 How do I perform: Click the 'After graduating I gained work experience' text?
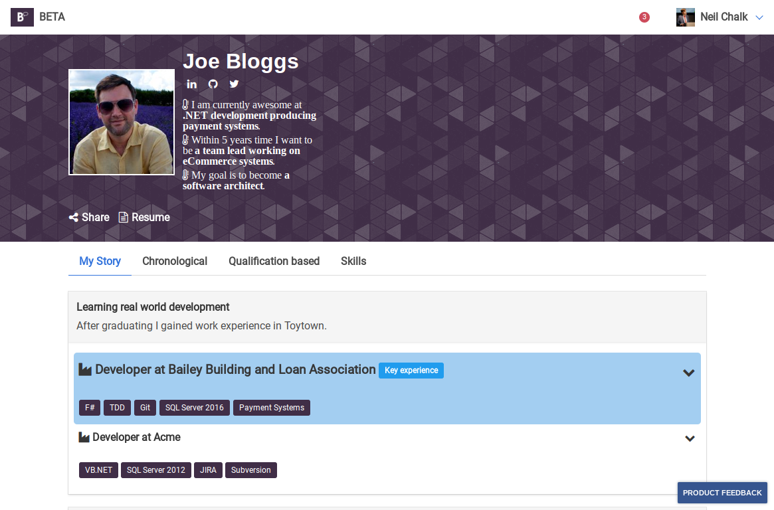(x=201, y=326)
